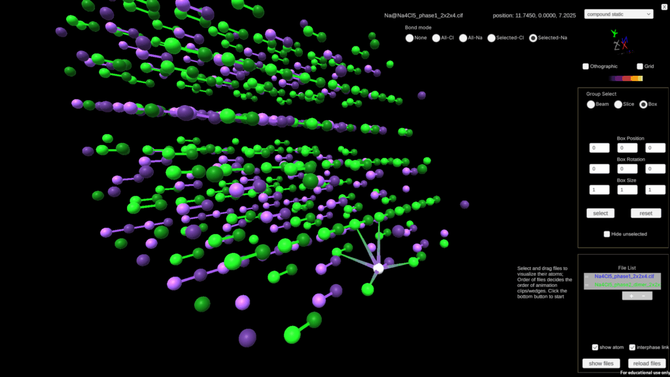Set bond mode to None
670x377 pixels.
point(410,38)
